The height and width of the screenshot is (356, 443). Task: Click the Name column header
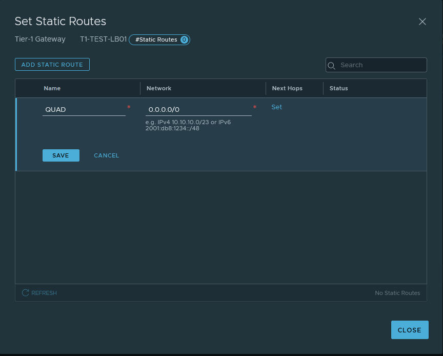[x=52, y=88]
